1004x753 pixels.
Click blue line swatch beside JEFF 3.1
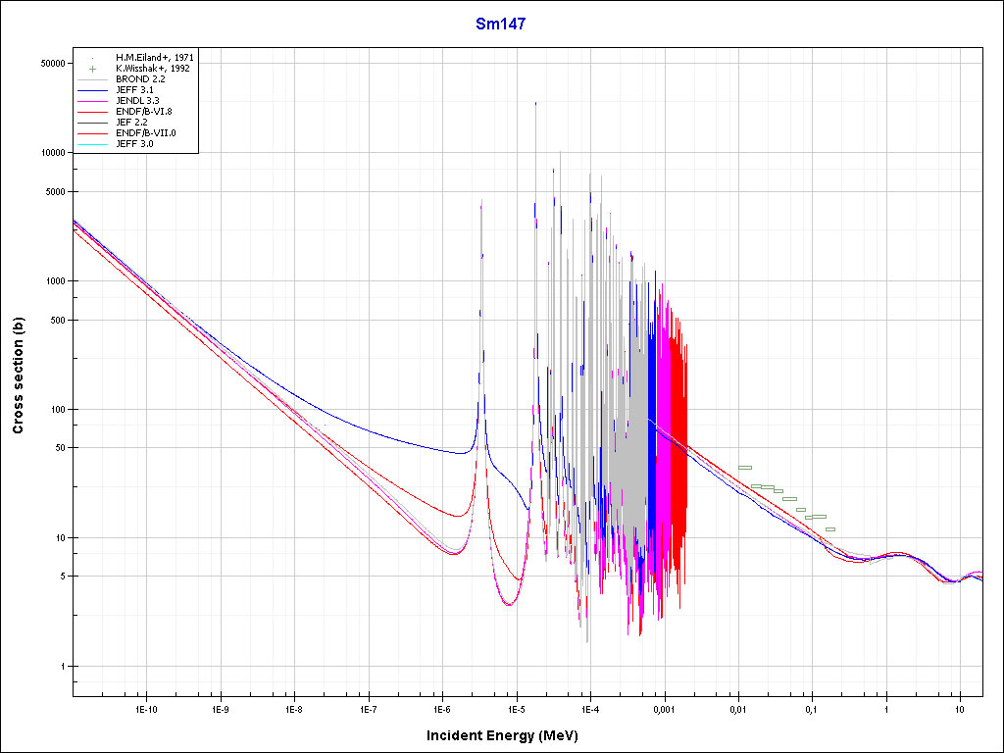92,90
